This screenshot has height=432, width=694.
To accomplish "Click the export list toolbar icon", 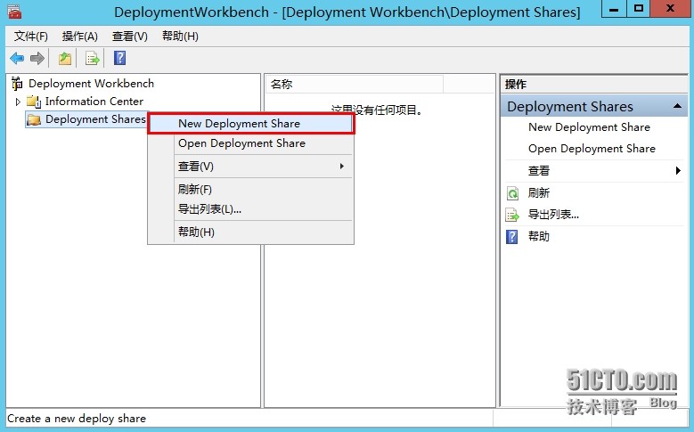I will click(x=93, y=58).
